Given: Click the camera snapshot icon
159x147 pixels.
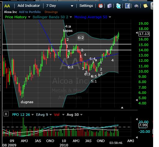Looking at the screenshot, I should pos(136,6).
